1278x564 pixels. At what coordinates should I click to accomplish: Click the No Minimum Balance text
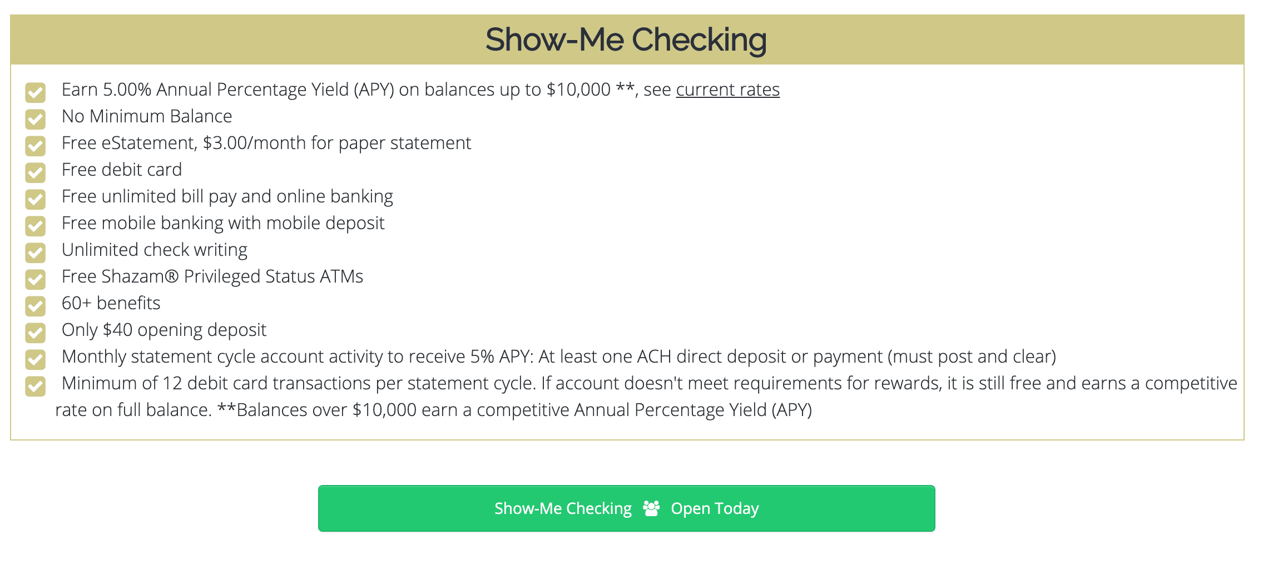point(147,116)
